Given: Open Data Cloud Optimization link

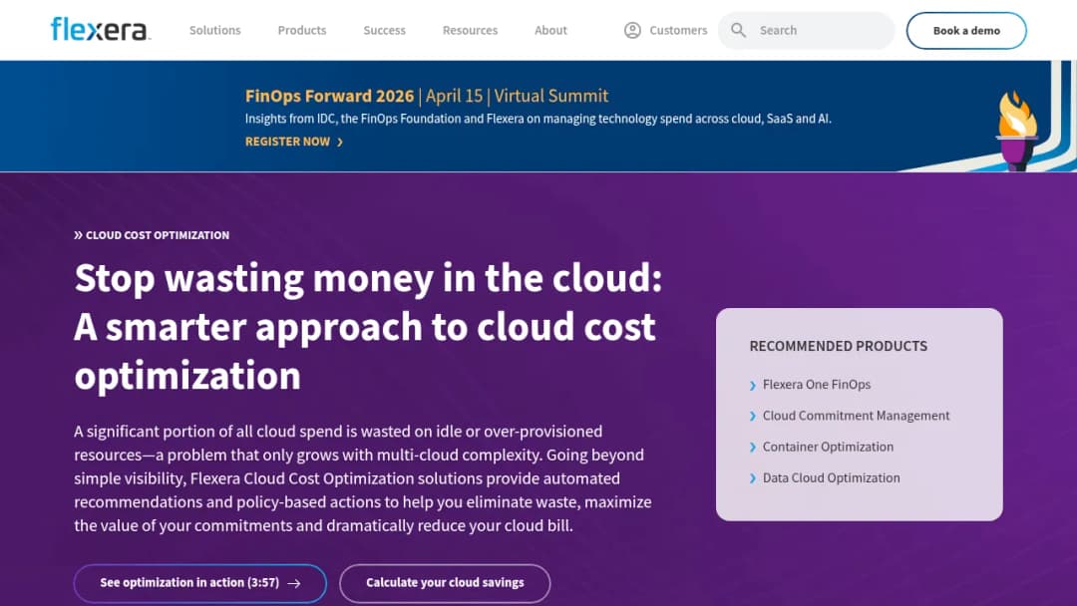Looking at the screenshot, I should tap(831, 477).
